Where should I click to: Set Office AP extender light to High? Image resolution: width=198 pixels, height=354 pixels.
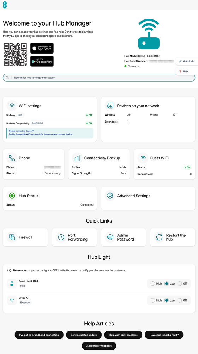(x=153, y=300)
